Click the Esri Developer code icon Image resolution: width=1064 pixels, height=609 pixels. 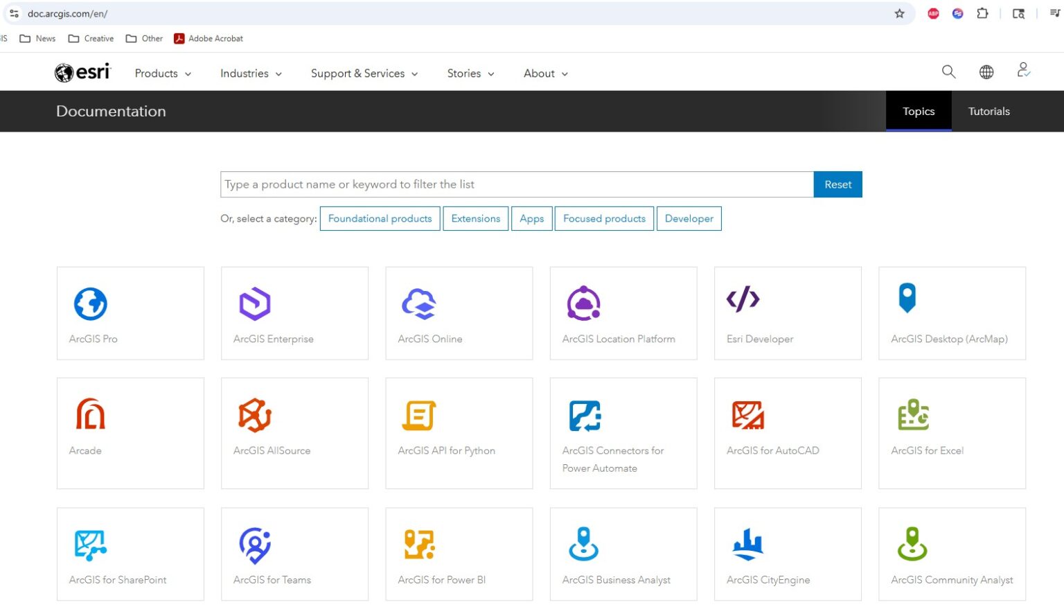click(743, 299)
